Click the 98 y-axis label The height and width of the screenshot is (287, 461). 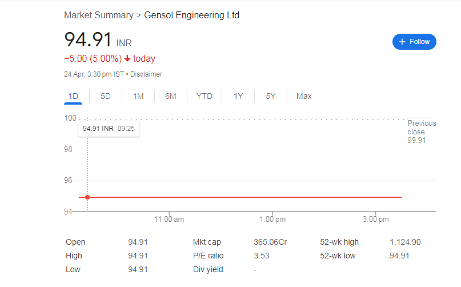click(68, 149)
